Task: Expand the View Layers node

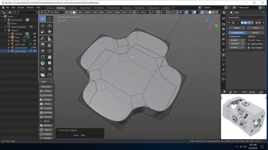Action: click(5, 20)
